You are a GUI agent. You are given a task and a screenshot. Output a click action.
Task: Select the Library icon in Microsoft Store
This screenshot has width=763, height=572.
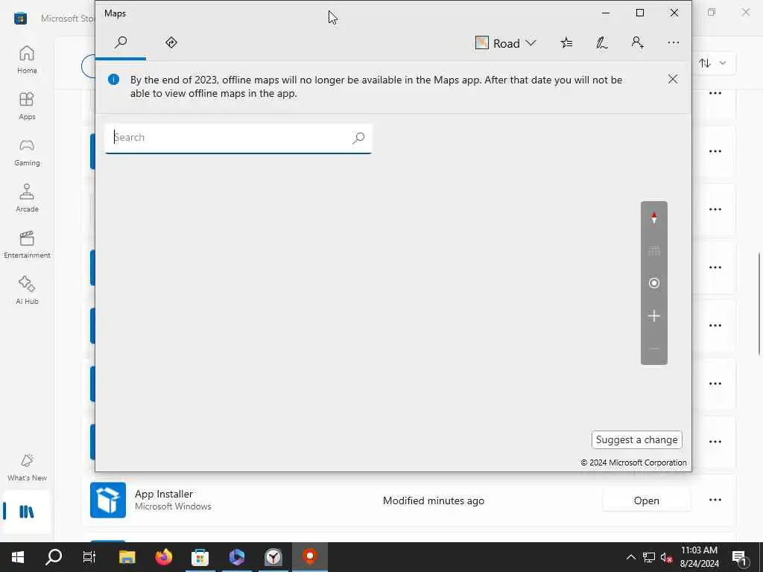click(x=27, y=512)
